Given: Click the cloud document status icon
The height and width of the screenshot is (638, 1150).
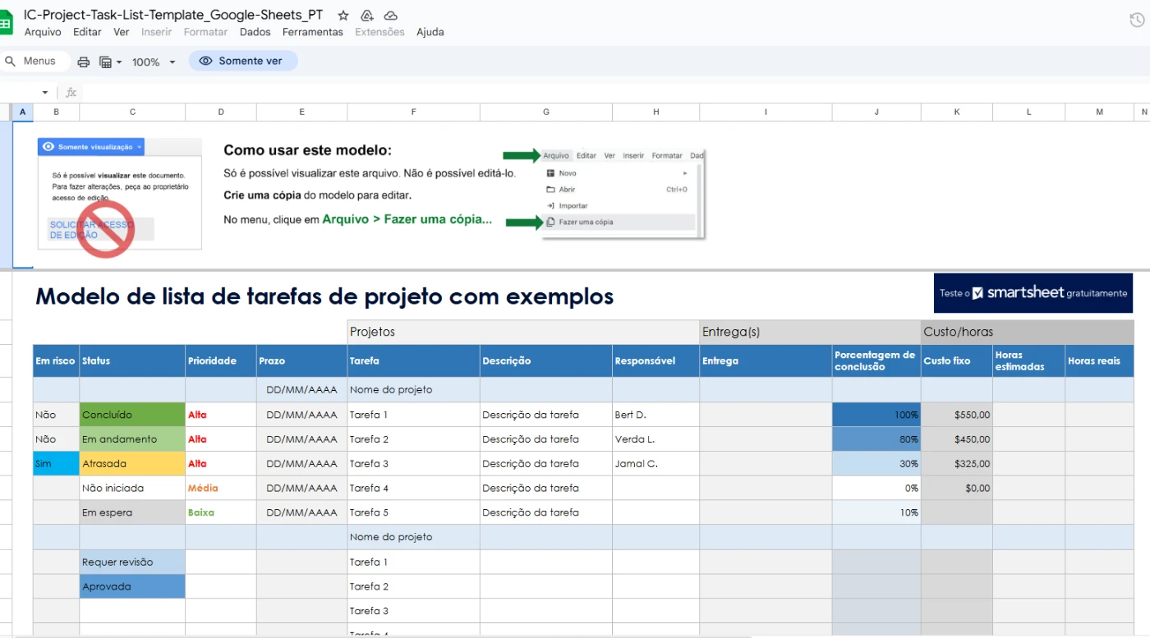Looking at the screenshot, I should point(391,16).
